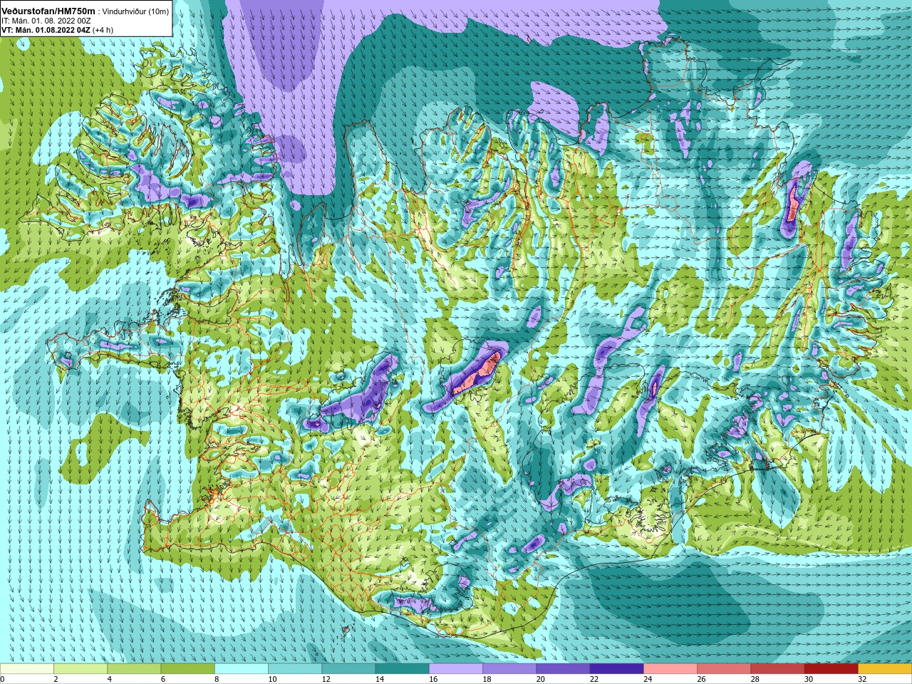912x684 pixels.
Task: Click the legend scale label "16"
Action: [x=433, y=680]
